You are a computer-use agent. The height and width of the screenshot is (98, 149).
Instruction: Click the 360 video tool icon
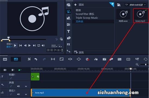click(145, 59)
